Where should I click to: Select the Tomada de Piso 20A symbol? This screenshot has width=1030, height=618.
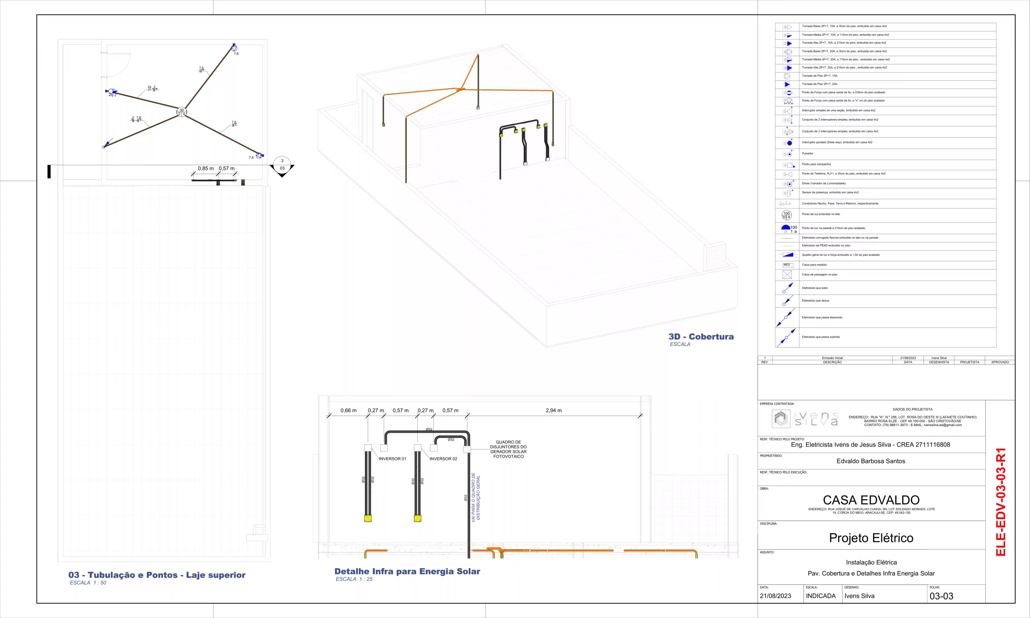tap(787, 84)
